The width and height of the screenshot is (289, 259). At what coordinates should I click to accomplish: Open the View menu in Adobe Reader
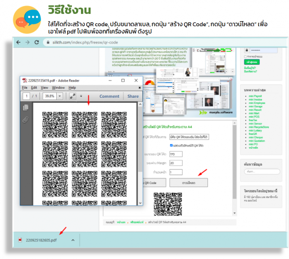(44, 88)
